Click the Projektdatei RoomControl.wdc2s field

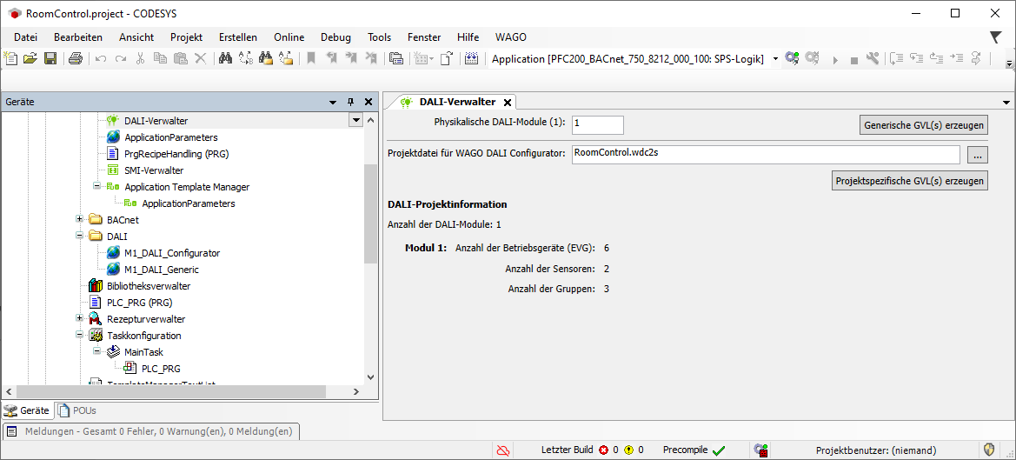pos(766,154)
